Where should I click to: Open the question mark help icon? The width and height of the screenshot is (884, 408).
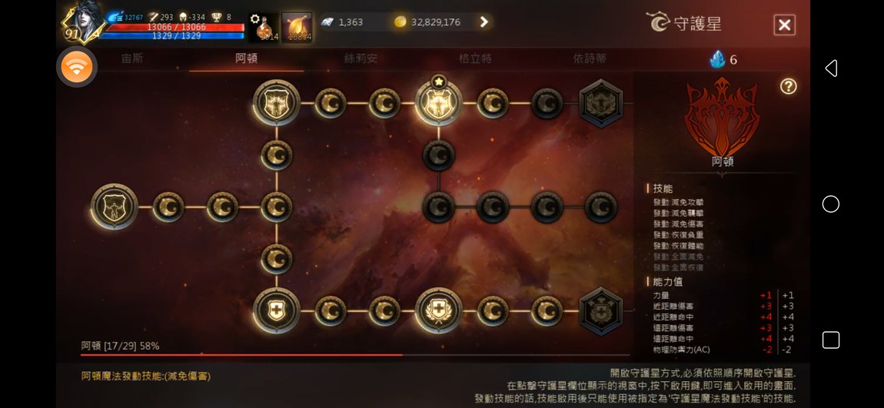click(788, 86)
